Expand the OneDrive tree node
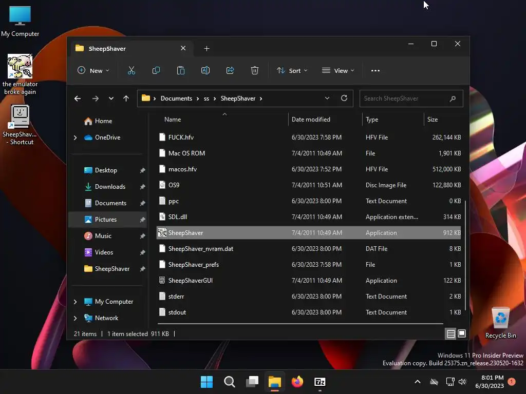 coord(75,137)
